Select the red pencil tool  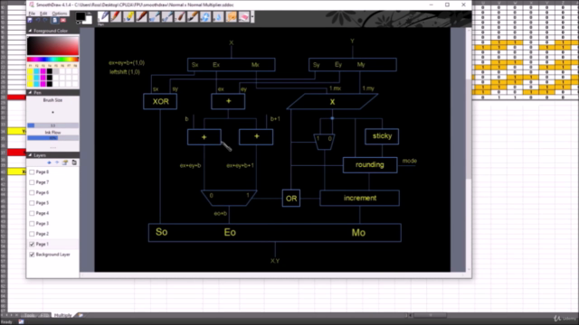tap(116, 17)
